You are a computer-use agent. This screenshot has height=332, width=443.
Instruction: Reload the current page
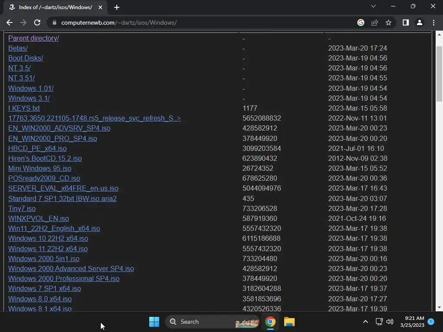37,22
